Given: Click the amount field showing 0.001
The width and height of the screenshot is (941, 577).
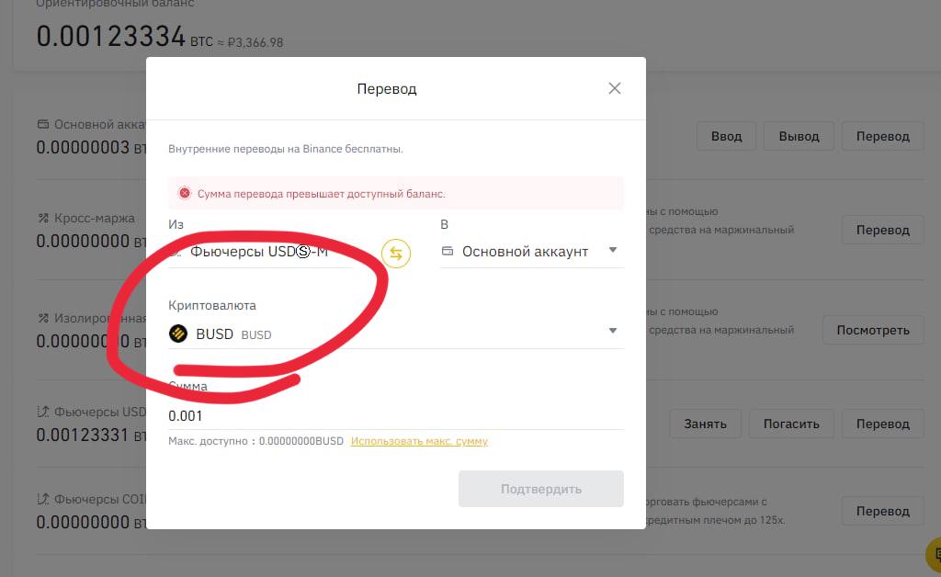Looking at the screenshot, I should (x=396, y=415).
